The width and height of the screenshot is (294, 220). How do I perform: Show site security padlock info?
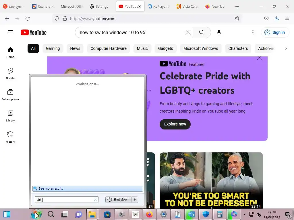pyautogui.click(x=65, y=19)
